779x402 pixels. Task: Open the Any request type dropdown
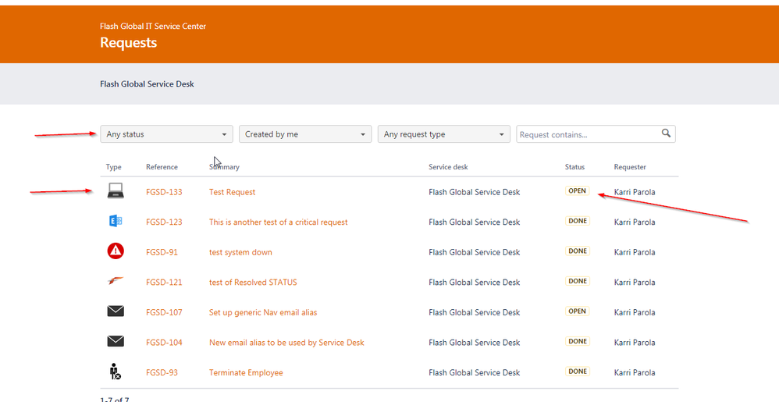[x=443, y=134]
